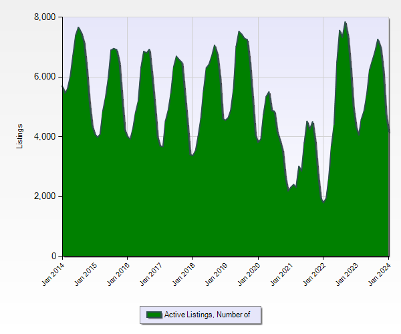Click the 6,000 y-axis label

(x=45, y=77)
